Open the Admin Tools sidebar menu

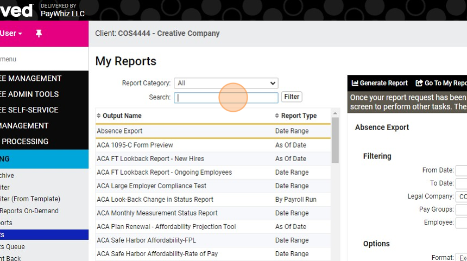(x=30, y=94)
